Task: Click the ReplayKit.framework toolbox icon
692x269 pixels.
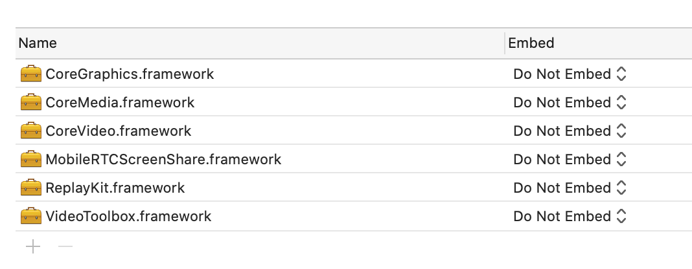Action: [x=31, y=188]
